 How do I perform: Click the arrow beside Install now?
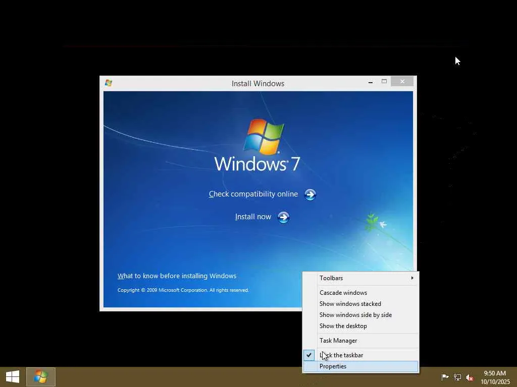click(283, 217)
